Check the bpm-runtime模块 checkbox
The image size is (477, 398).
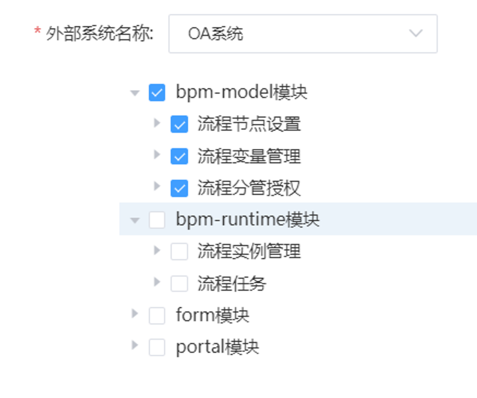coord(157,220)
